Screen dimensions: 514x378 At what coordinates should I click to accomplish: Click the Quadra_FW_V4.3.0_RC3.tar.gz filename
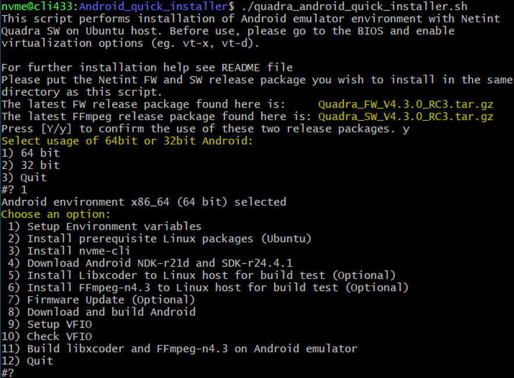click(405, 105)
